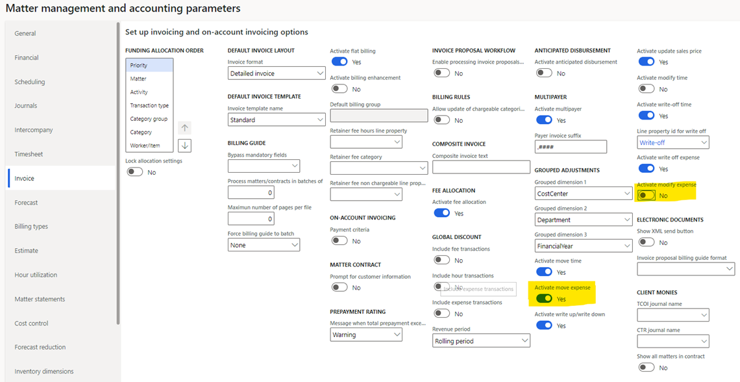Enable processing invoice proposals toggle
The width and height of the screenshot is (740, 382).
pos(442,73)
